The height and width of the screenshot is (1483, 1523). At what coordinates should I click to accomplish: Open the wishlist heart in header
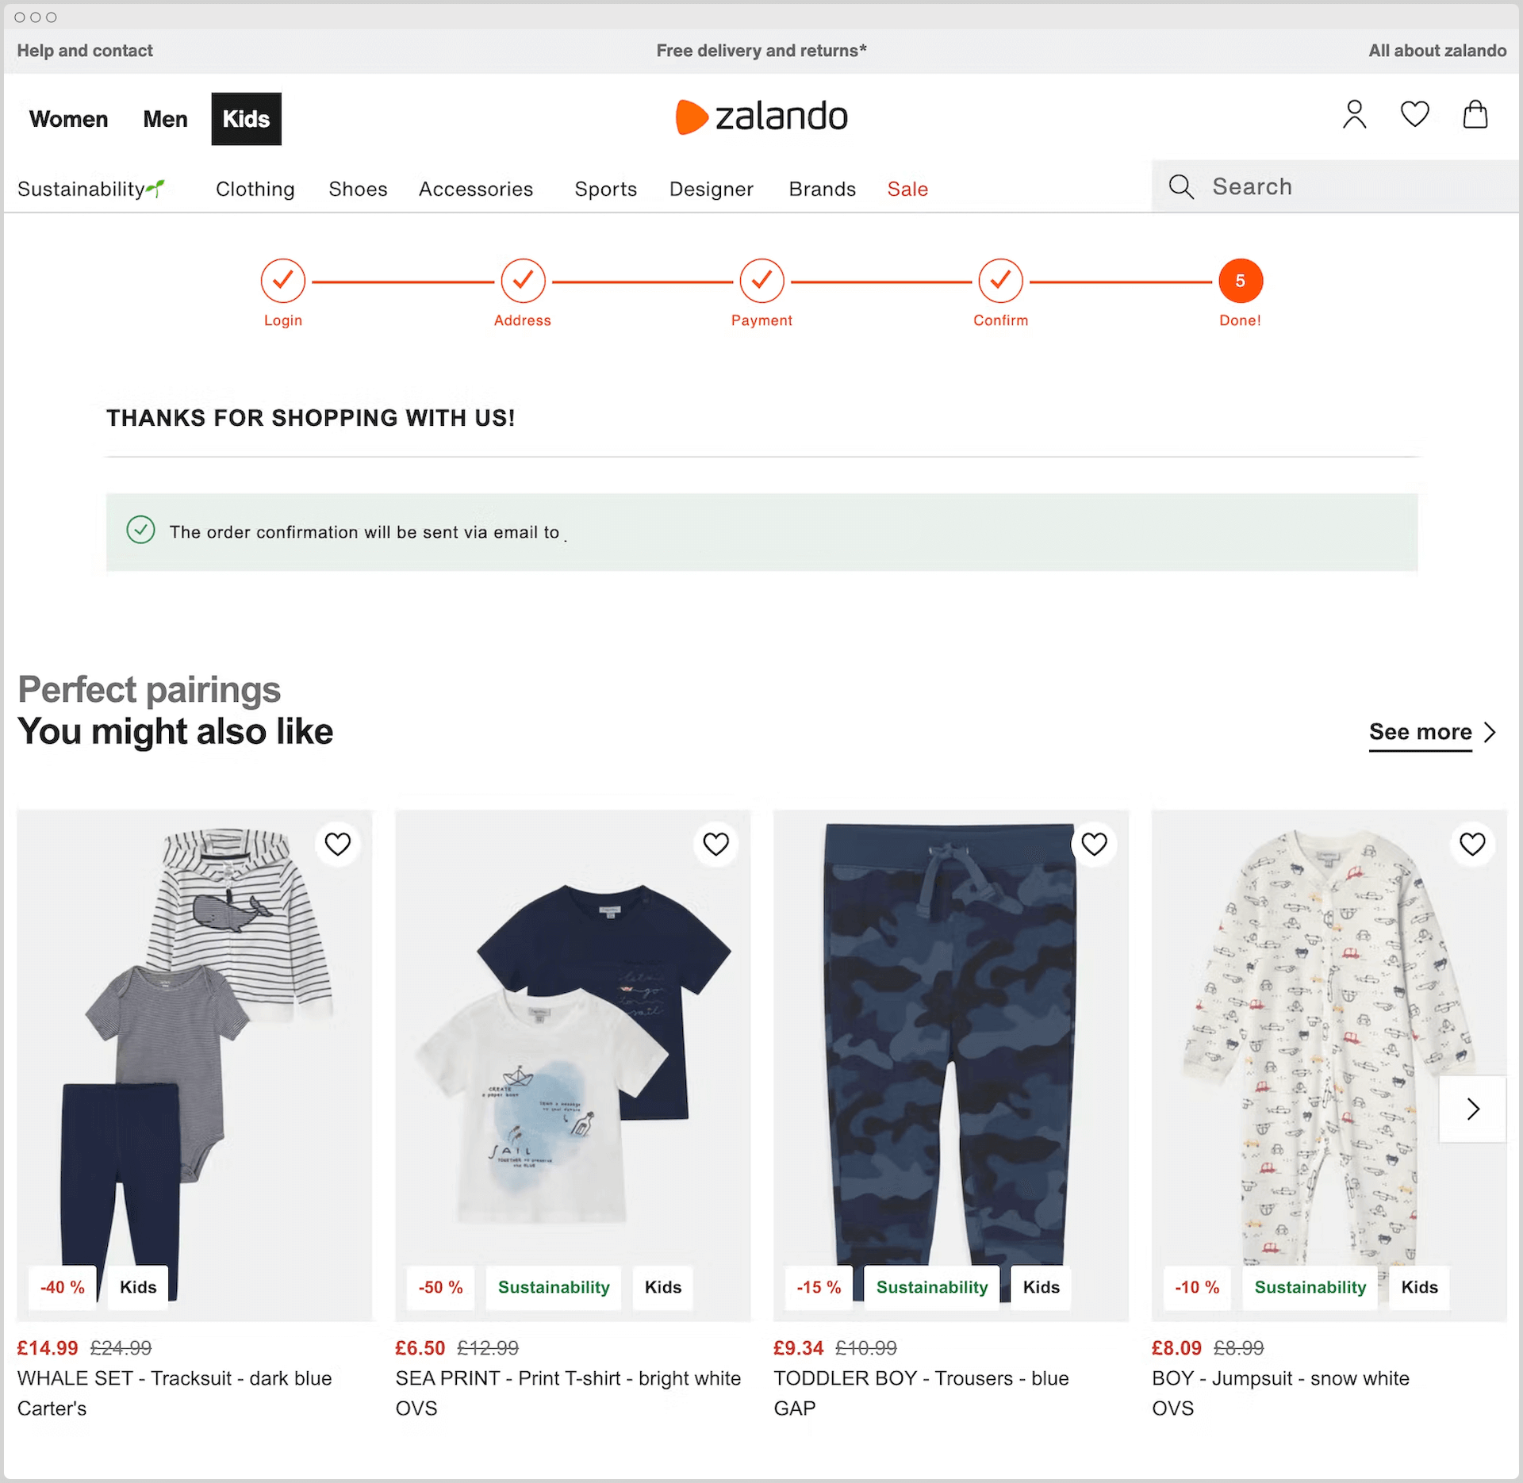pos(1414,114)
